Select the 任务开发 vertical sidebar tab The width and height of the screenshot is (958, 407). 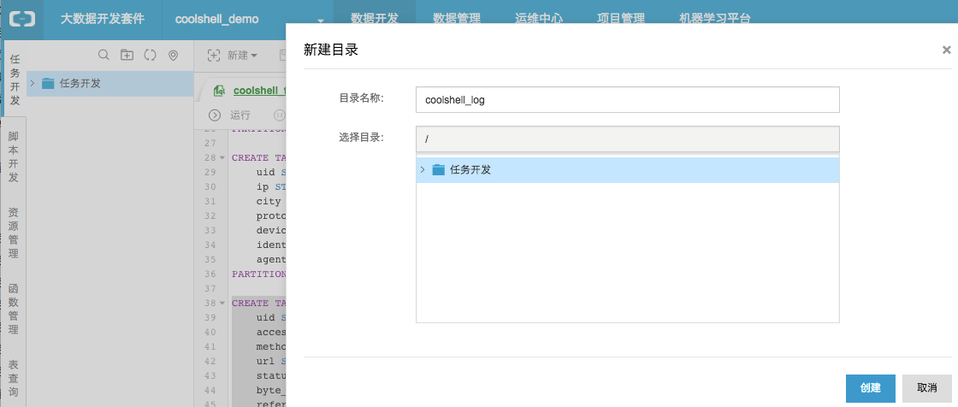click(15, 80)
